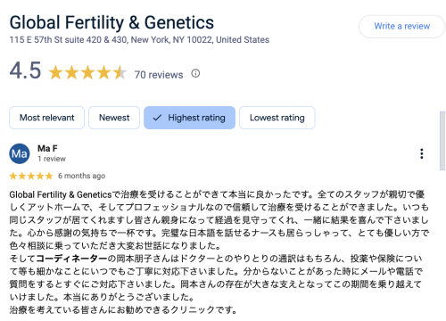The width and height of the screenshot is (446, 321).
Task: Click the 115 E 57th St address line
Action: point(139,40)
